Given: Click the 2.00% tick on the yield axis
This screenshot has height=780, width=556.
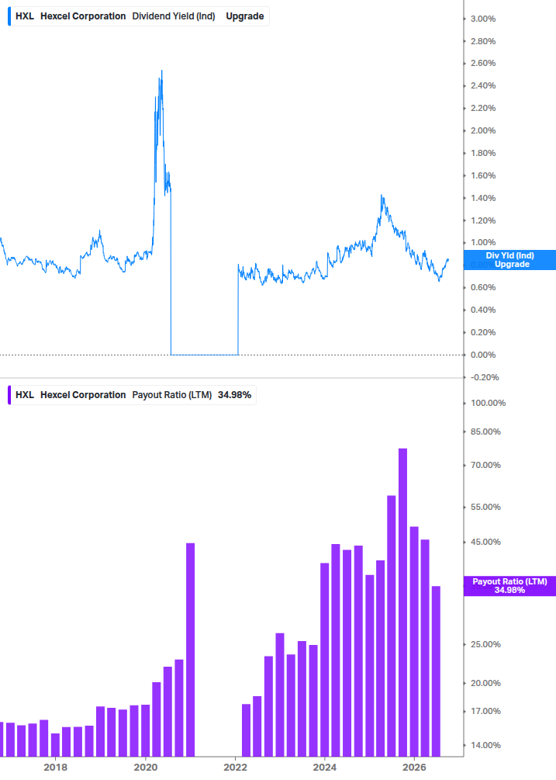Looking at the screenshot, I should (483, 130).
